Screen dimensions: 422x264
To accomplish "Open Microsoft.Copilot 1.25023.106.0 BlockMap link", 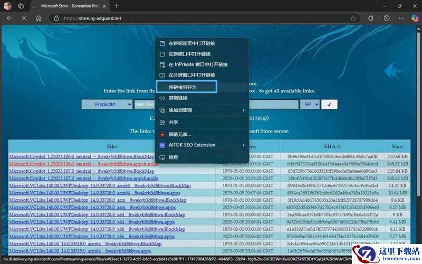I will (82, 156).
